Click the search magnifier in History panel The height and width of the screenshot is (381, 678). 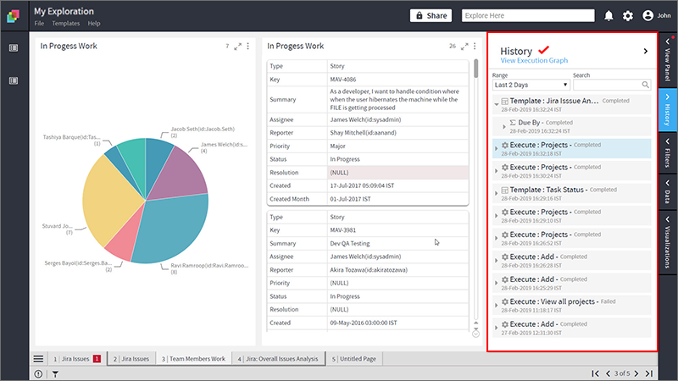645,85
